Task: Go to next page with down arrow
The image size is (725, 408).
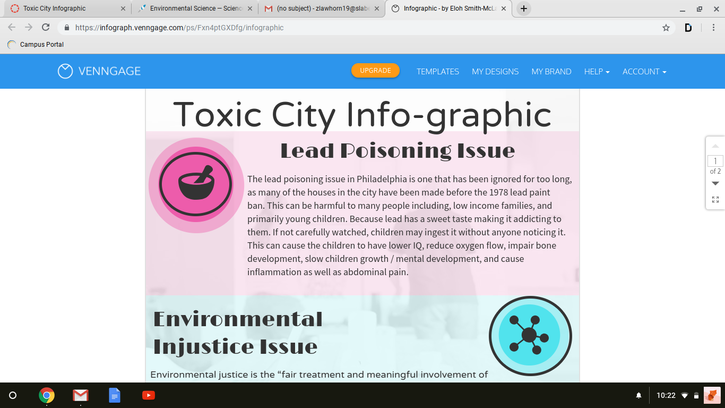Action: 715,184
